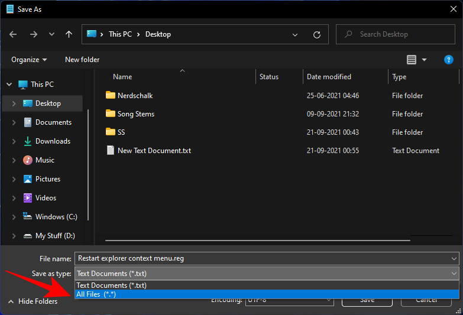Select New Text Document.txt file
This screenshot has height=315, width=463.
(x=154, y=151)
